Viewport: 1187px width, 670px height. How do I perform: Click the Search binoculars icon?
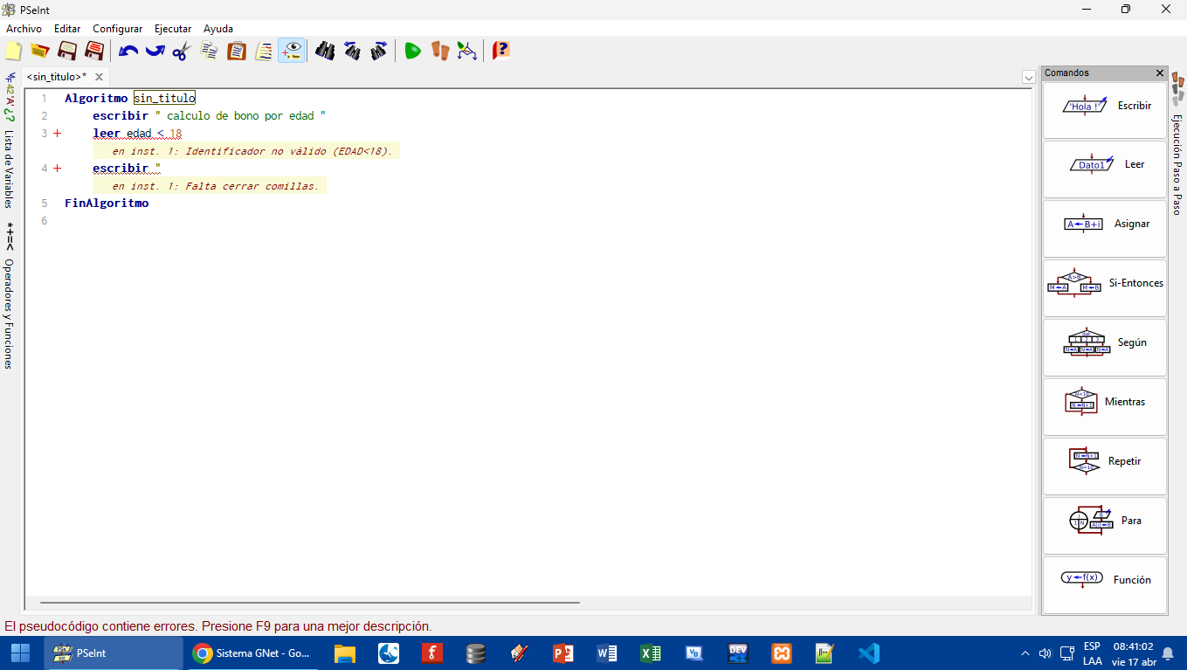pyautogui.click(x=325, y=51)
